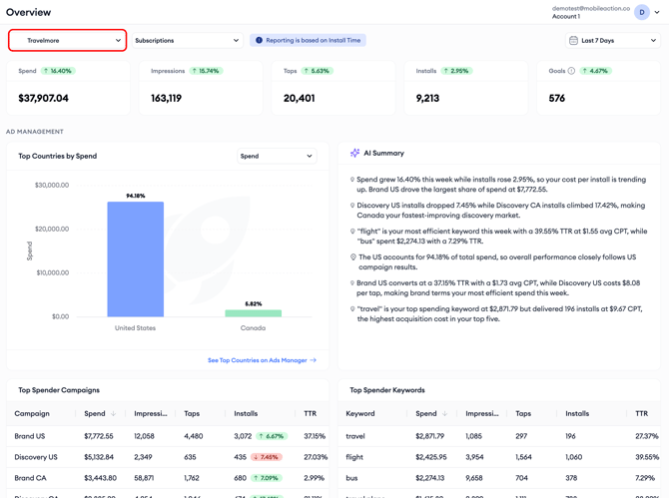
Task: Open the Subscriptions goal dropdown
Action: coord(188,41)
